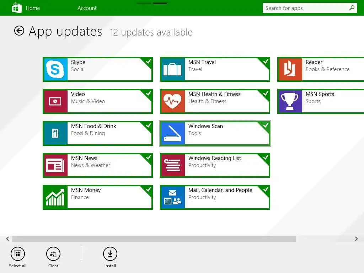Viewport: 364px width, 273px height.
Task: Click the MSN Sports trophy icon
Action: tap(290, 101)
